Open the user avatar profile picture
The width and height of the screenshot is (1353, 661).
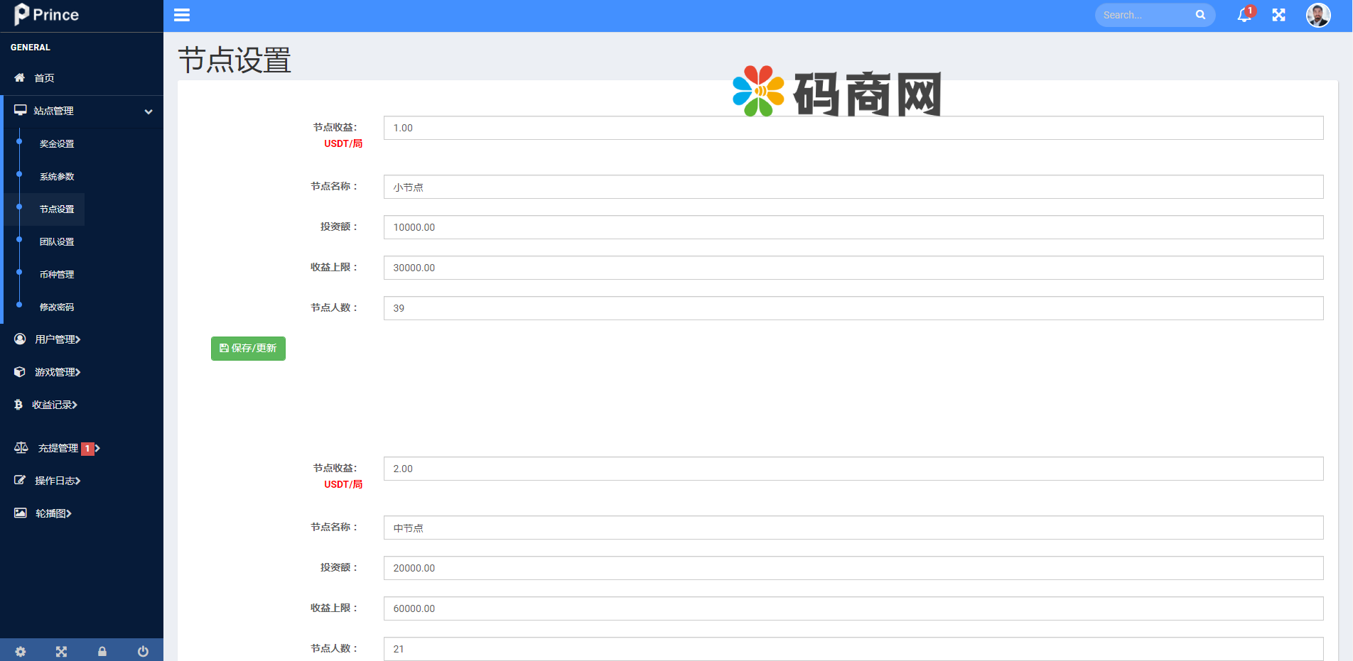pyautogui.click(x=1318, y=15)
